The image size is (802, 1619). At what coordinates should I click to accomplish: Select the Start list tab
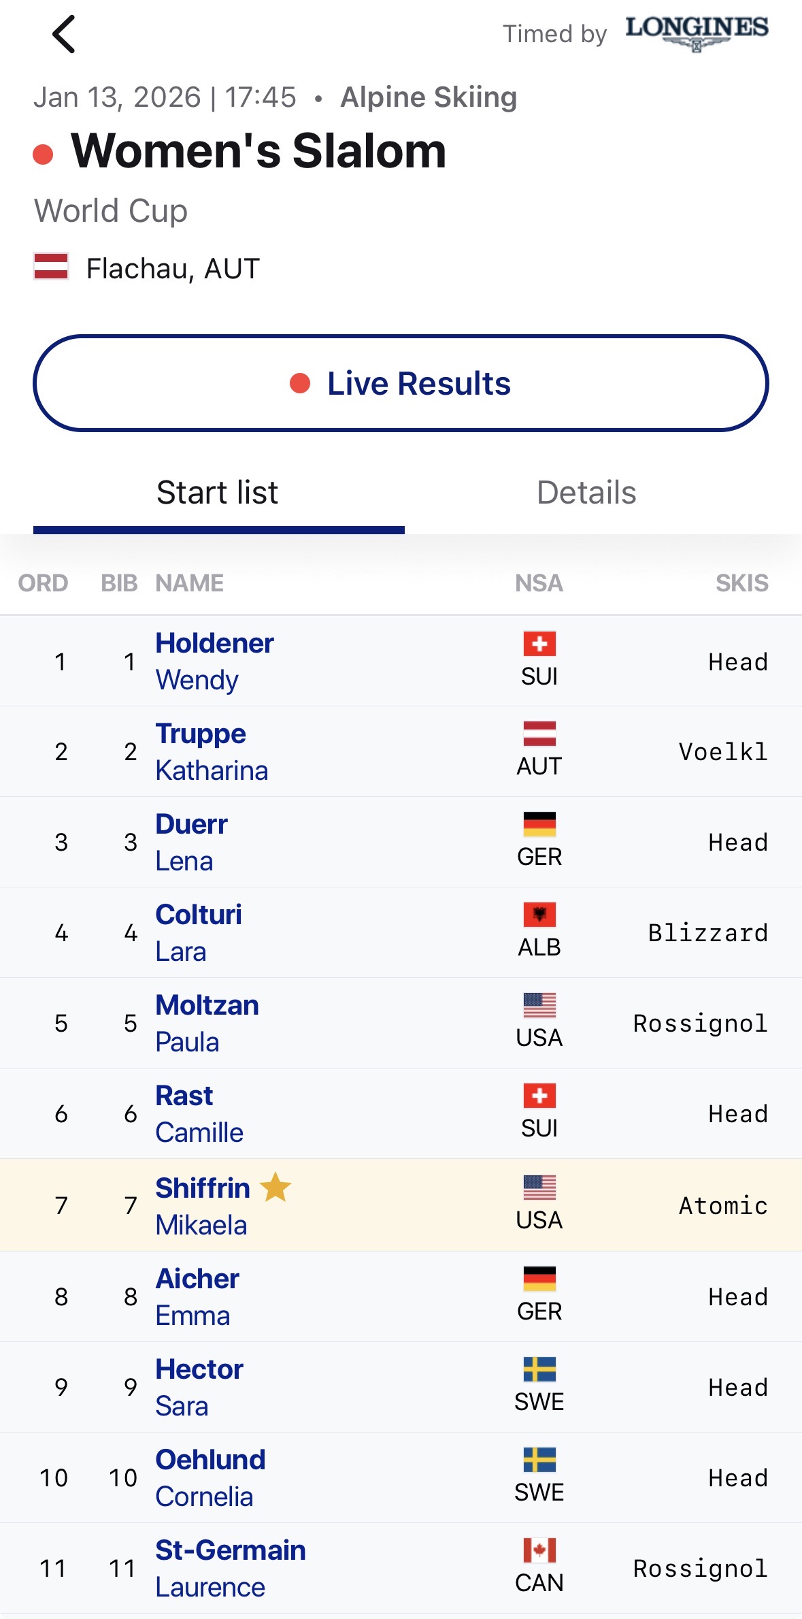[218, 493]
